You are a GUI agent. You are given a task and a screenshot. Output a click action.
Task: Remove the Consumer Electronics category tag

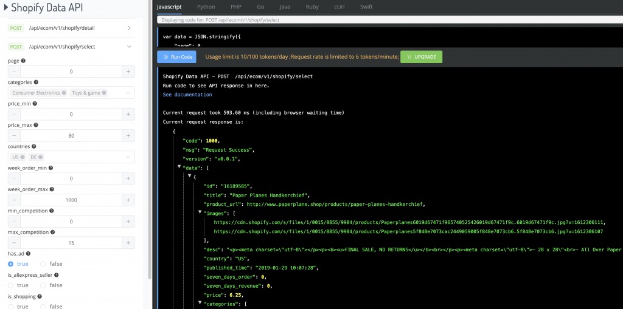click(x=63, y=93)
